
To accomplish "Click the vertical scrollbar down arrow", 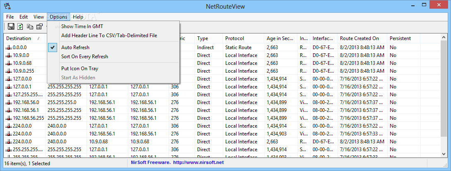I will tap(444, 154).
